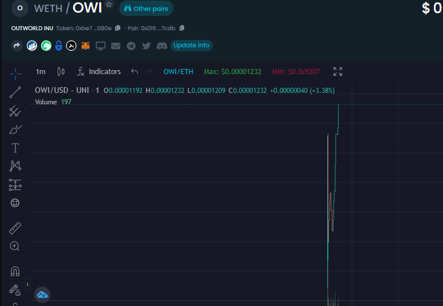Viewport: 443px width, 306px height.
Task: Click the TradingView cloud logo button
Action: pos(42,295)
